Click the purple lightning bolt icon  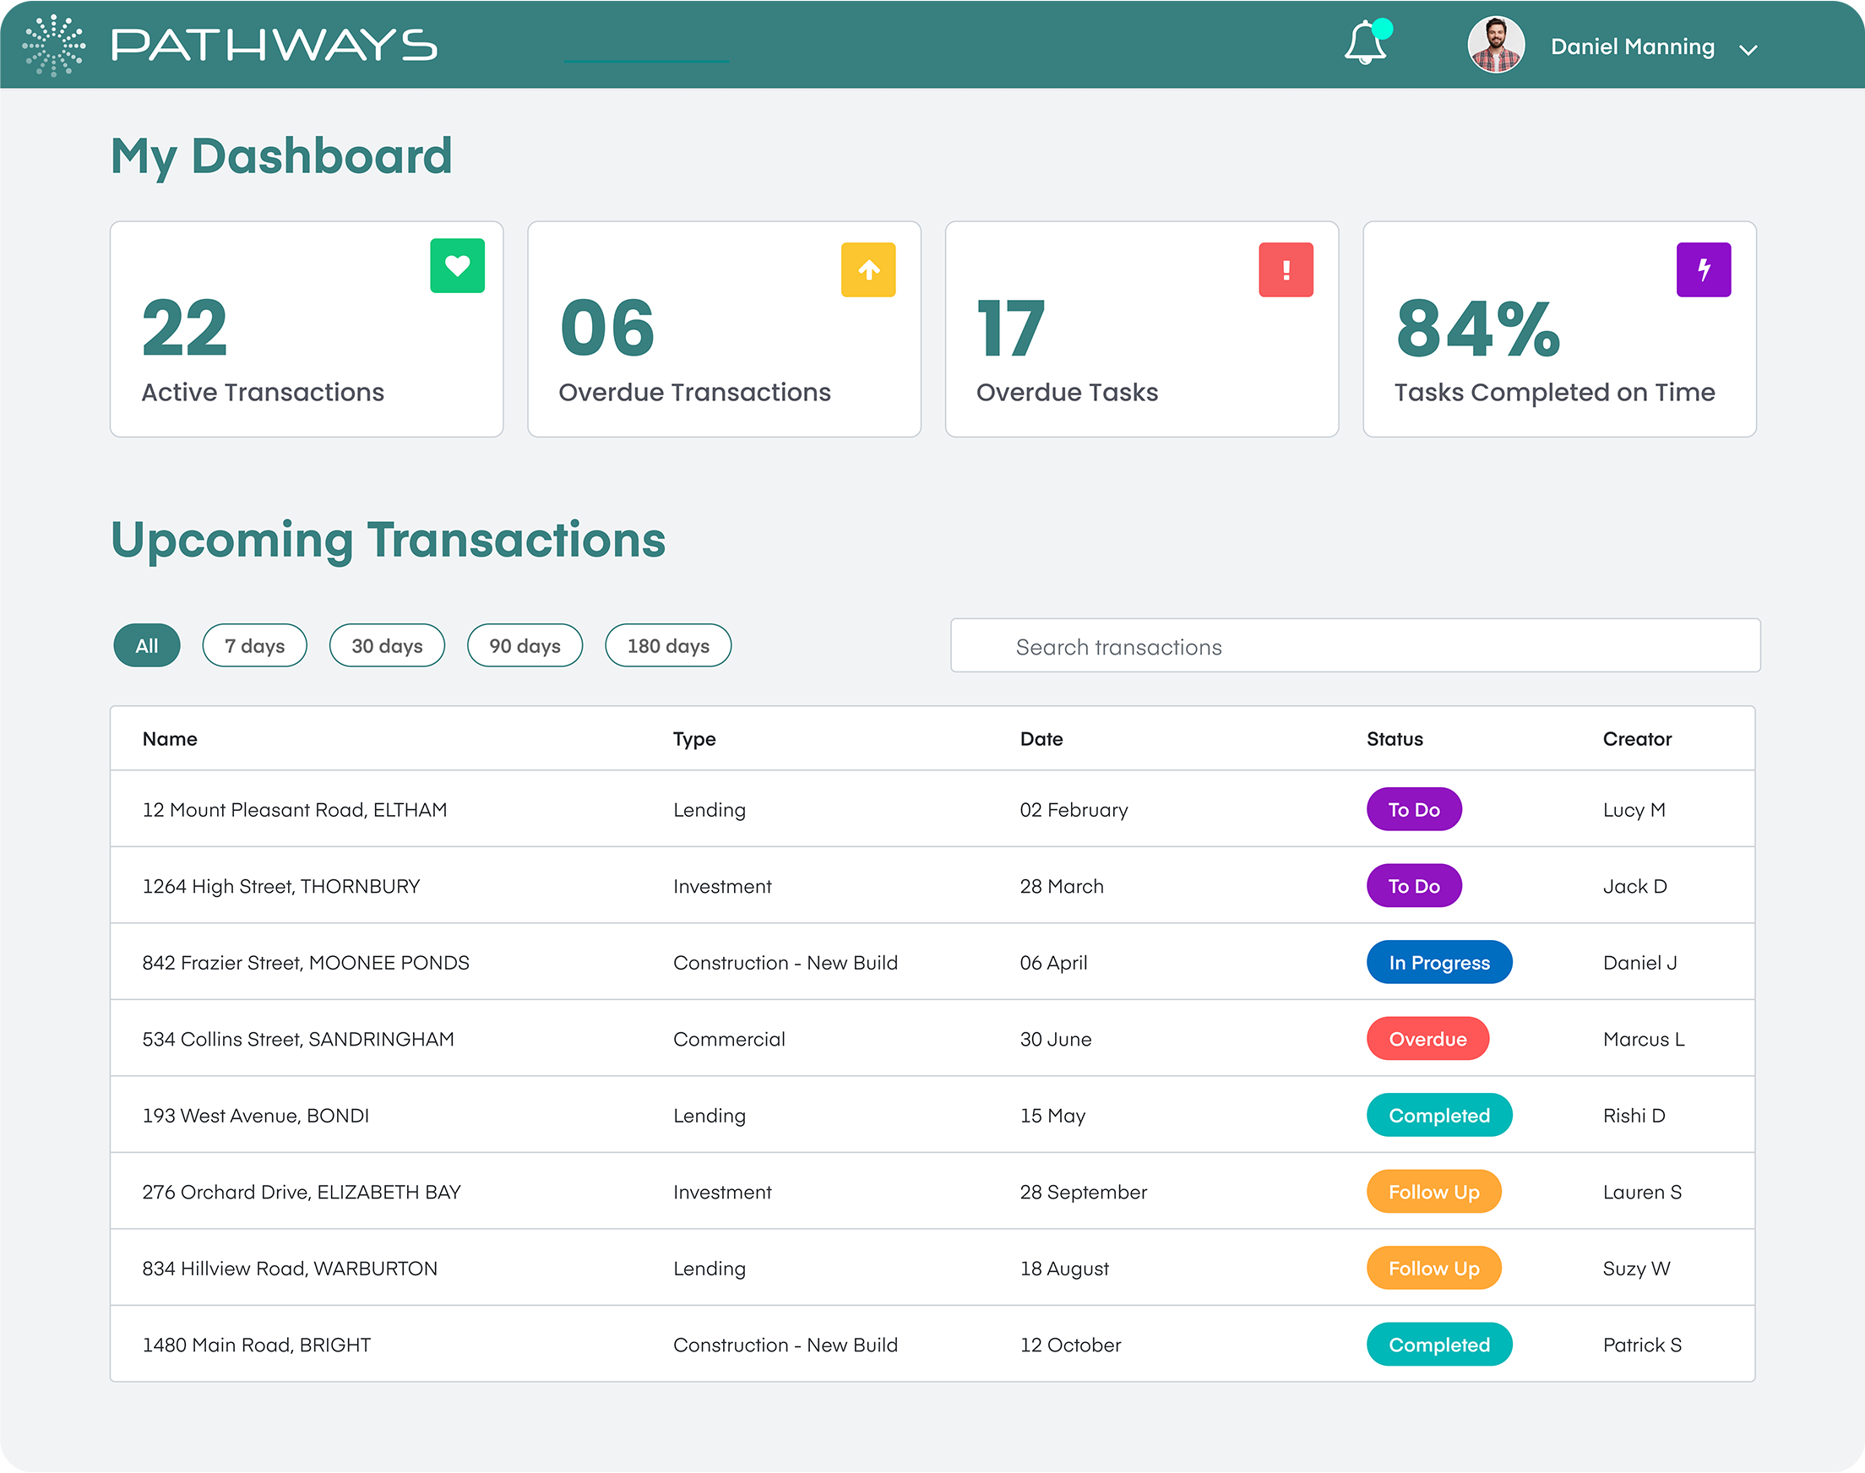pos(1702,270)
